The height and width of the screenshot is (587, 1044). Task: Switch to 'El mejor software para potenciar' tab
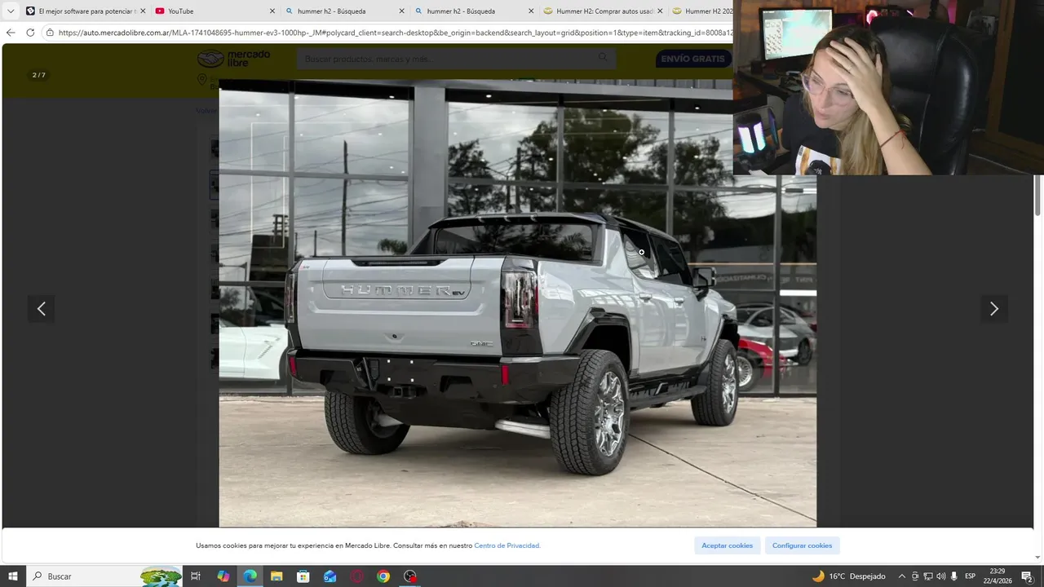click(x=86, y=11)
